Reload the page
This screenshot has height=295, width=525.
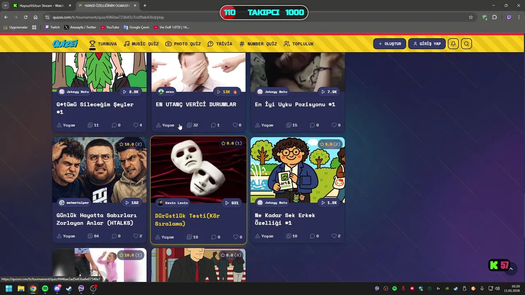coord(25,17)
